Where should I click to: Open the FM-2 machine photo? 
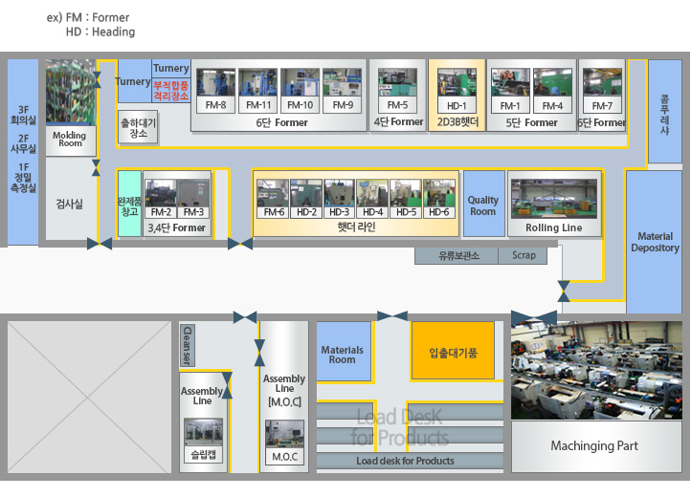click(x=161, y=193)
